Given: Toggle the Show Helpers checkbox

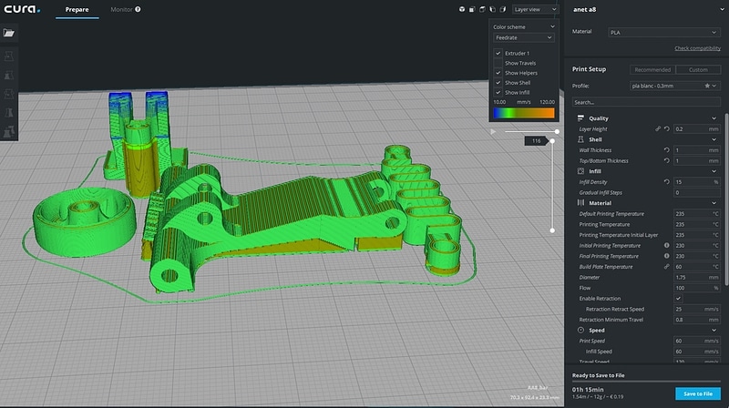Looking at the screenshot, I should tap(498, 73).
